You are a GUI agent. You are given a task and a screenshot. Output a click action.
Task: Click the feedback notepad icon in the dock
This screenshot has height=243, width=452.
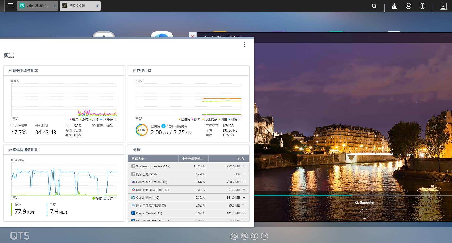click(265, 236)
